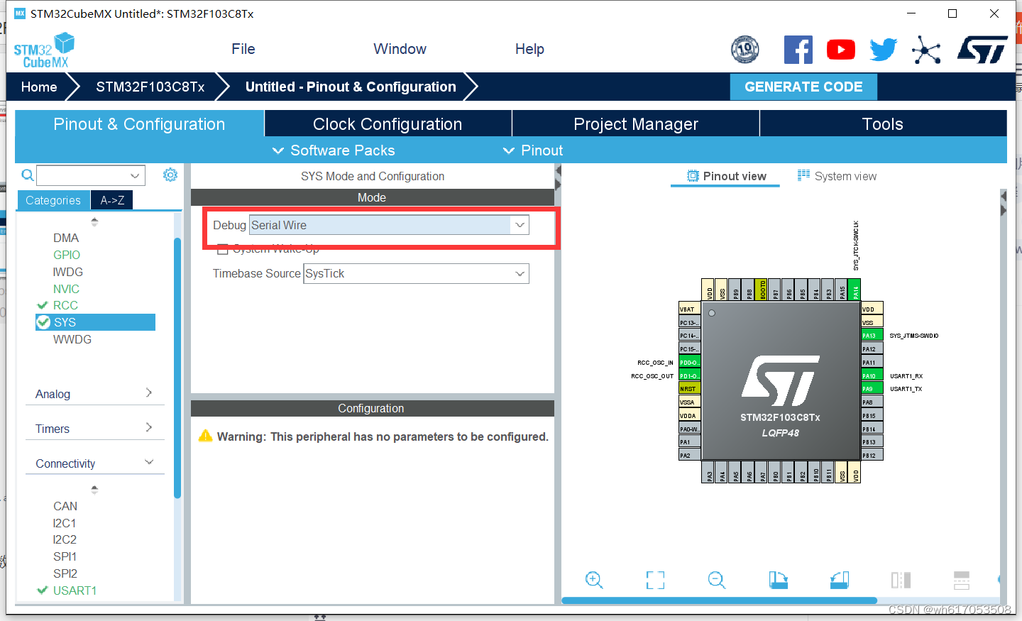
Task: Open the category search combo box arrow
Action: point(135,175)
